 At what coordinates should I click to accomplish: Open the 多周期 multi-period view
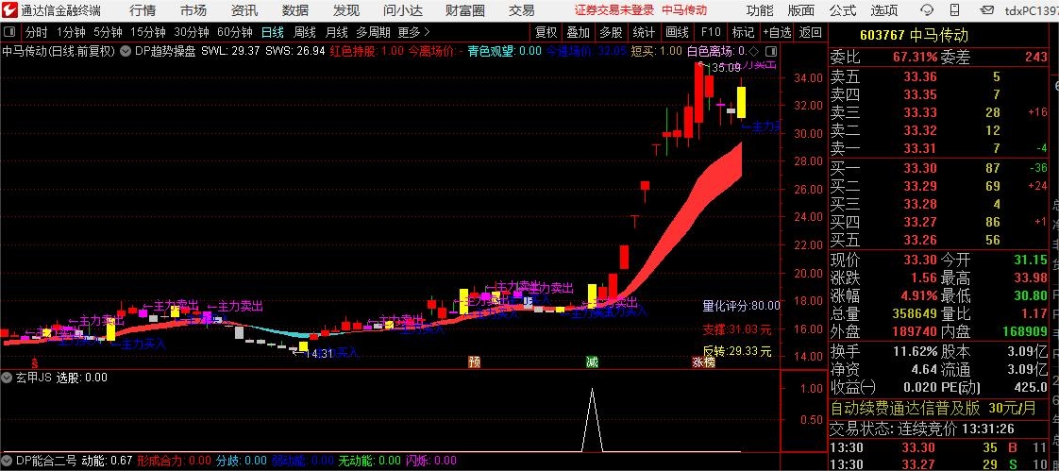point(373,32)
